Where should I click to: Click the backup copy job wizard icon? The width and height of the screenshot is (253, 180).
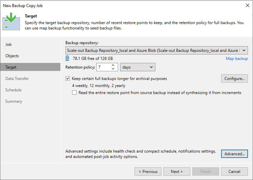(11, 21)
